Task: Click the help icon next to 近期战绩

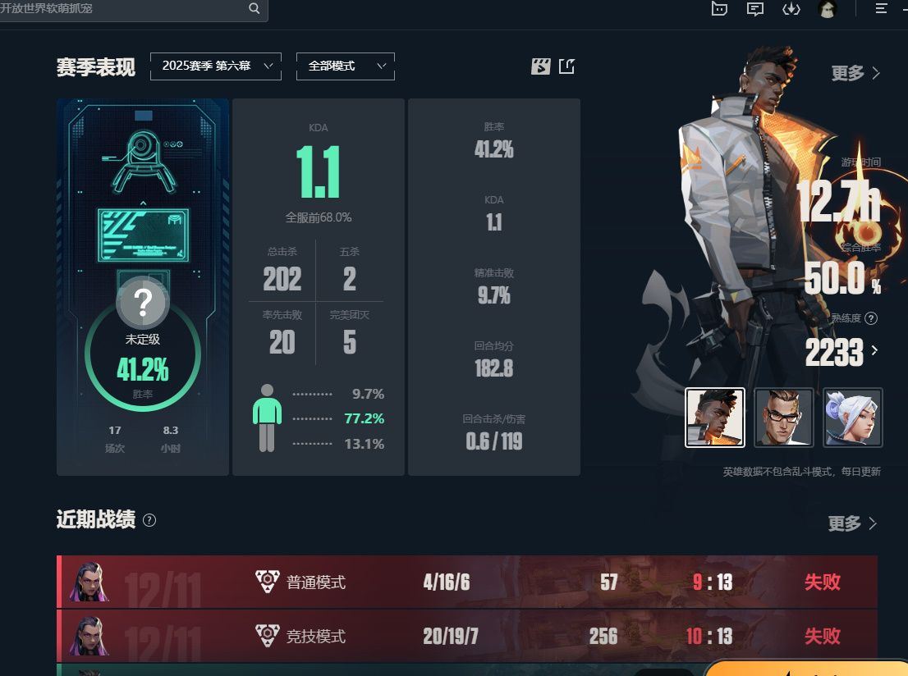Action: tap(149, 520)
